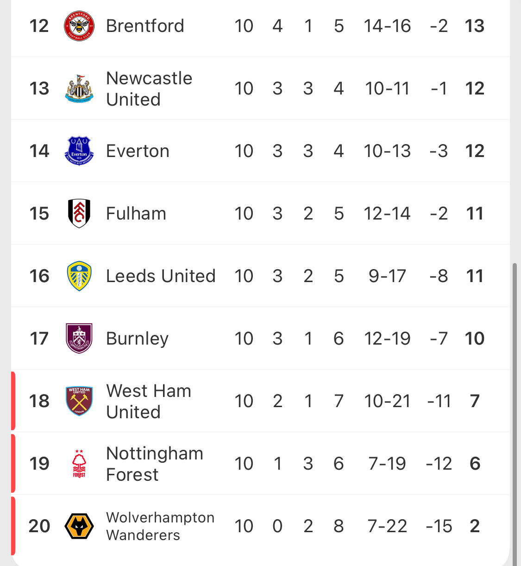The image size is (521, 566).
Task: Click the Leeds United badge
Action: (x=79, y=276)
